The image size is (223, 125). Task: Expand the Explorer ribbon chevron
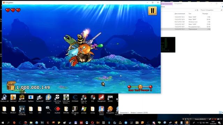pyautogui.click(x=221, y=7)
